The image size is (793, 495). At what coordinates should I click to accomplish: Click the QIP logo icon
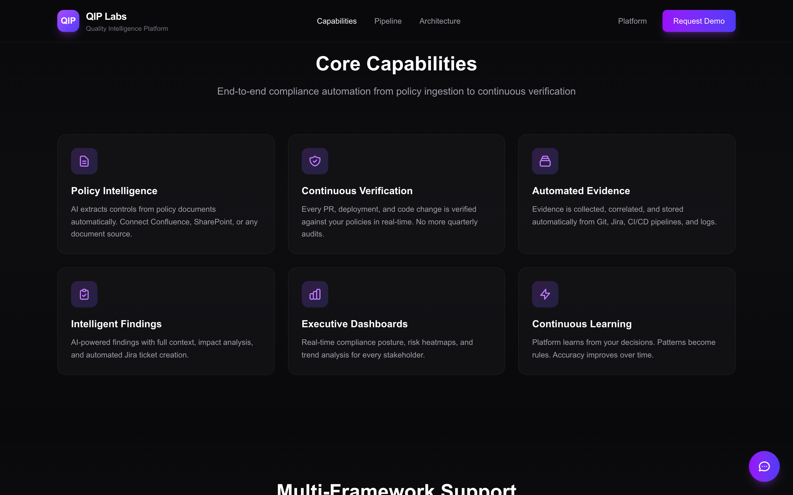coord(68,21)
